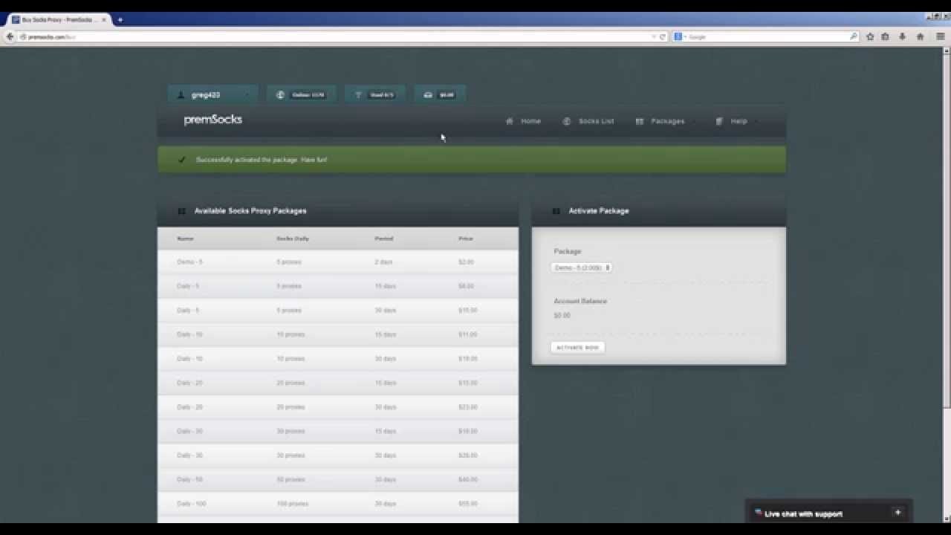The height and width of the screenshot is (535, 951).
Task: Click the chat bubble icon in Live chat bar
Action: (x=759, y=512)
